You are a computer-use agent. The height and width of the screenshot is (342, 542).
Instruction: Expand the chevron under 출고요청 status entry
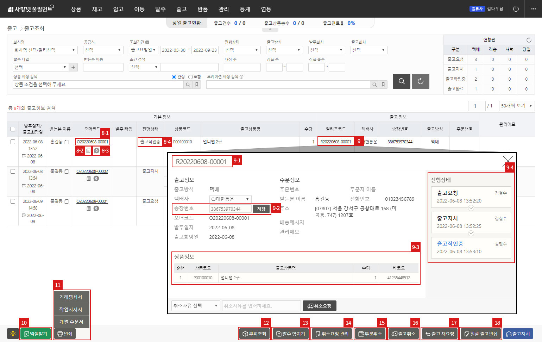tap(471, 208)
